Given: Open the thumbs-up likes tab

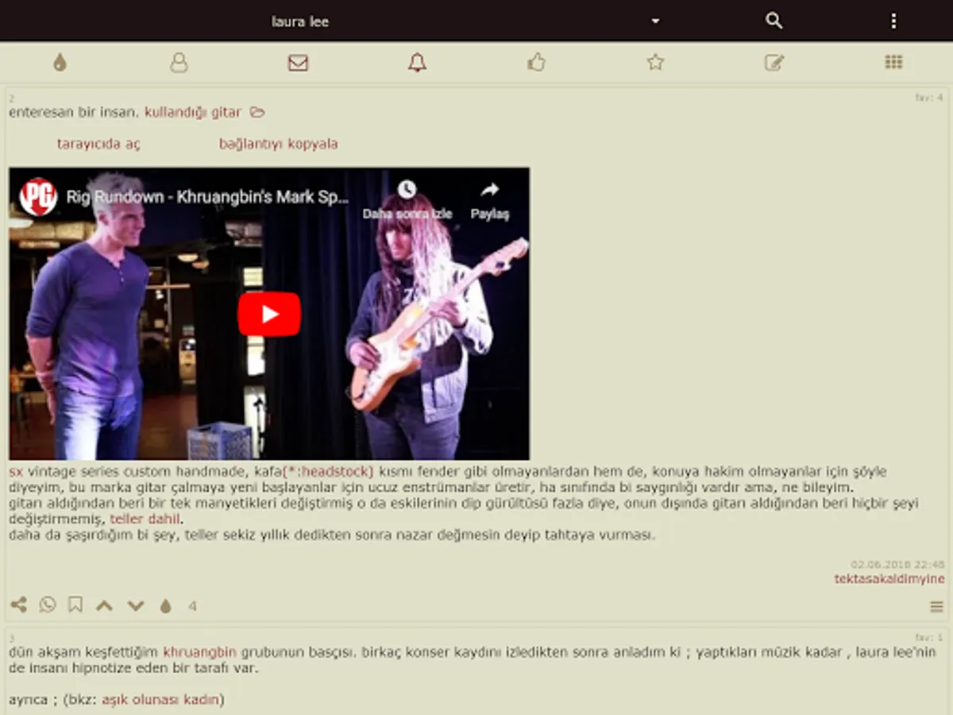Looking at the screenshot, I should [x=536, y=63].
